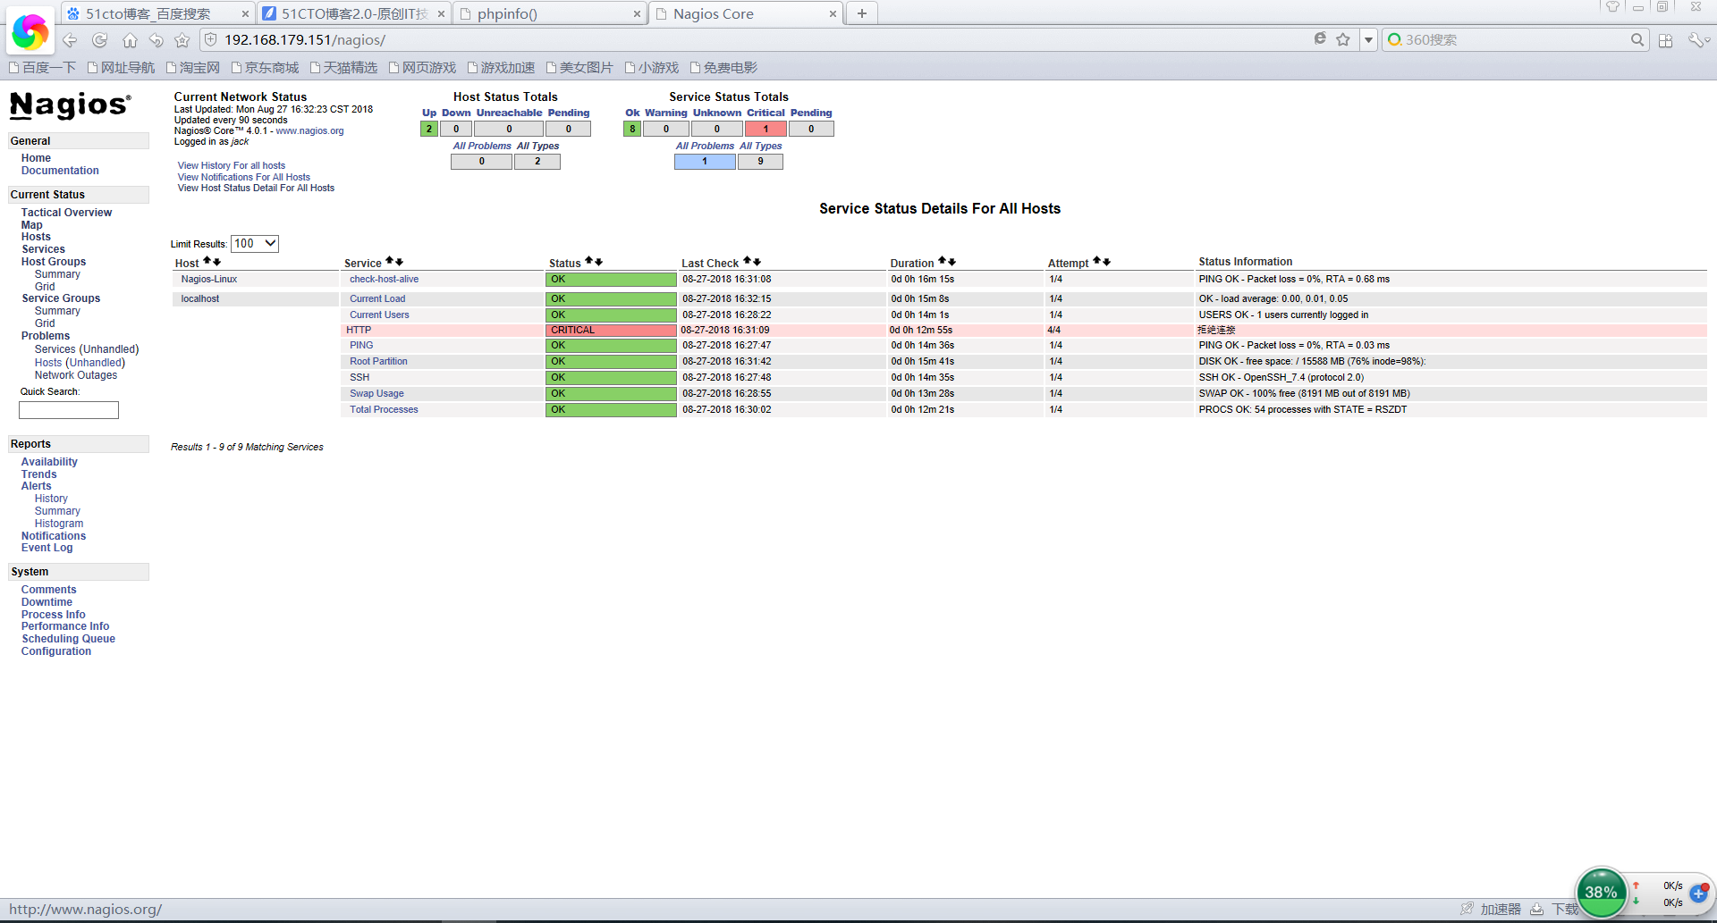Open the extensions grid icon
The height and width of the screenshot is (923, 1717).
1666,40
